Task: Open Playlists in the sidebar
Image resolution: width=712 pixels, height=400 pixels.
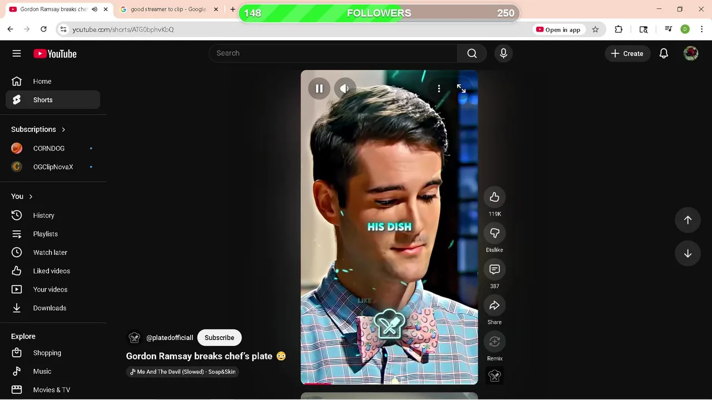Action: point(53,234)
